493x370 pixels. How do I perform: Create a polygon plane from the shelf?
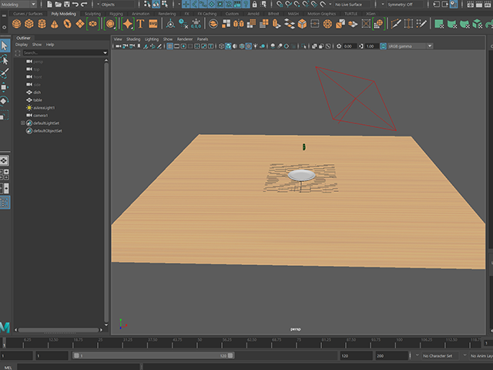[x=80, y=24]
